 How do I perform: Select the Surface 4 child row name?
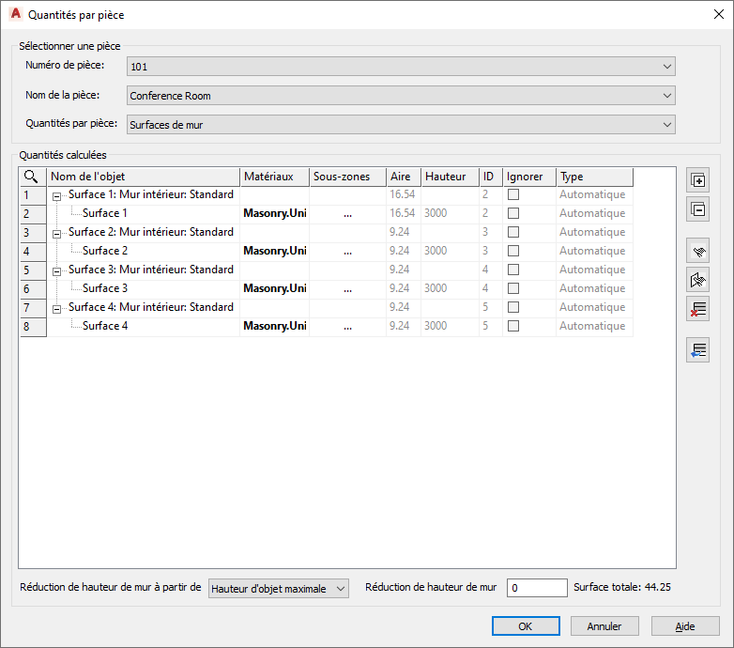click(x=104, y=325)
